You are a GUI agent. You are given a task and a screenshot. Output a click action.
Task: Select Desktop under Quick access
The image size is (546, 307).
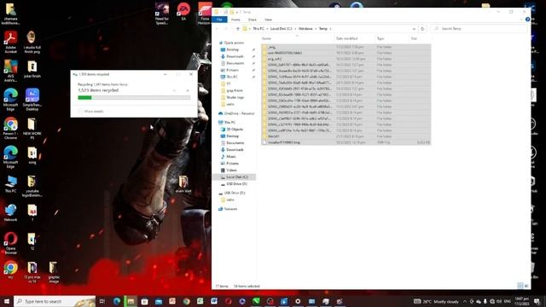[x=233, y=49]
